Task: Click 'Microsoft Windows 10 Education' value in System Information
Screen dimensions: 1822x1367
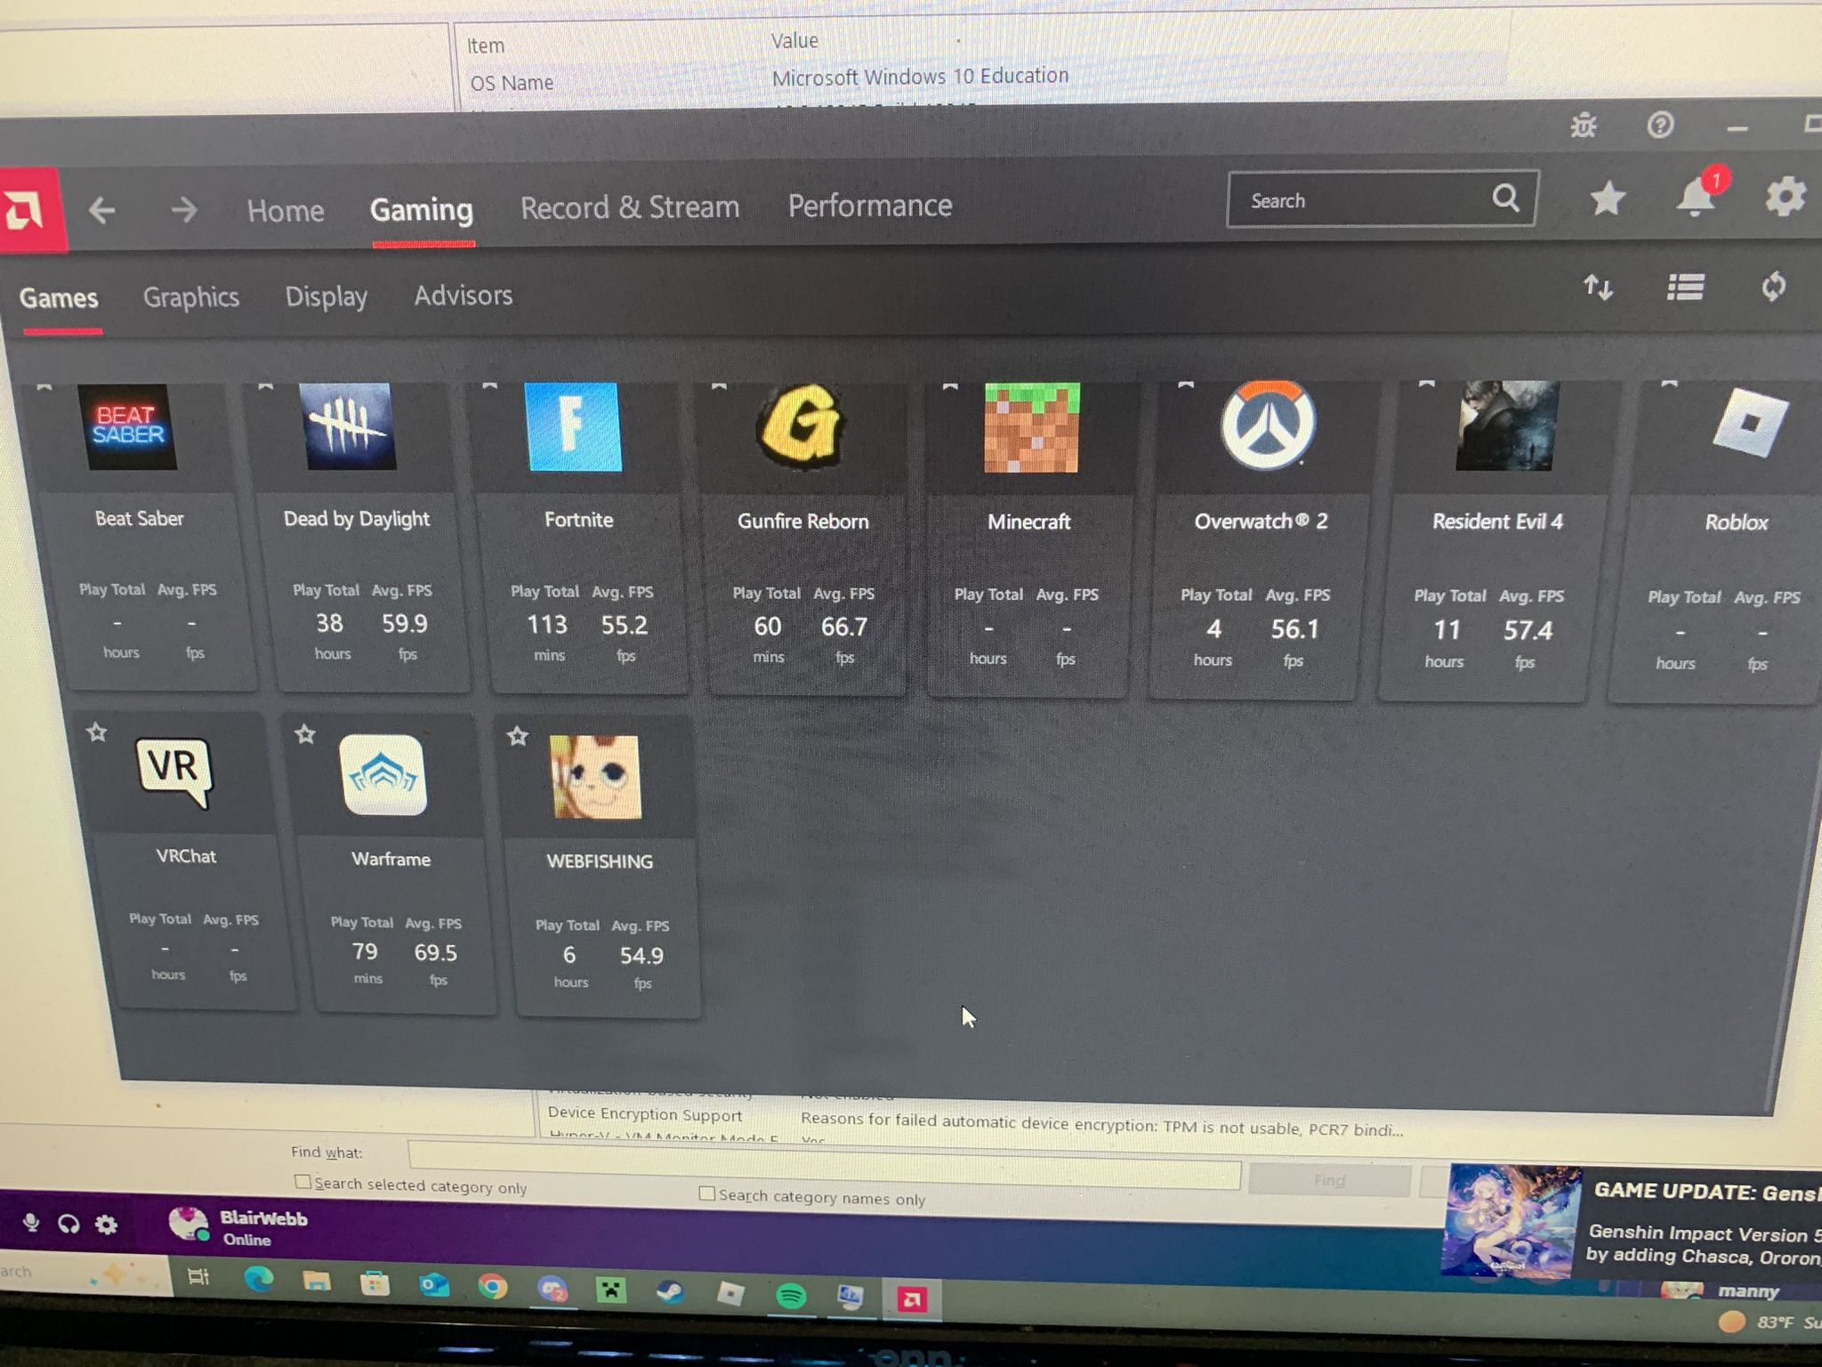Action: pyautogui.click(x=920, y=77)
